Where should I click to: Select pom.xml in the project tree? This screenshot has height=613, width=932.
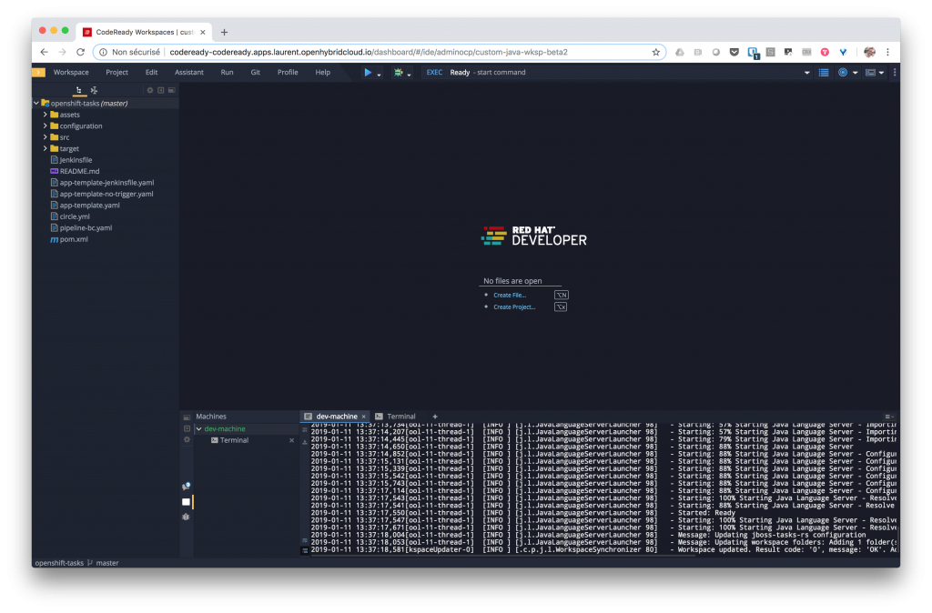click(x=73, y=239)
